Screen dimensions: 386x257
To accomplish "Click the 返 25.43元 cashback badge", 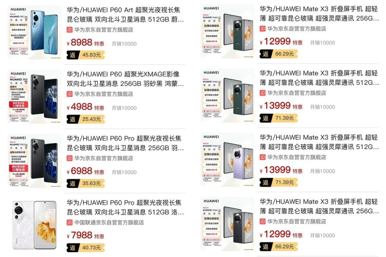I will [x=86, y=119].
